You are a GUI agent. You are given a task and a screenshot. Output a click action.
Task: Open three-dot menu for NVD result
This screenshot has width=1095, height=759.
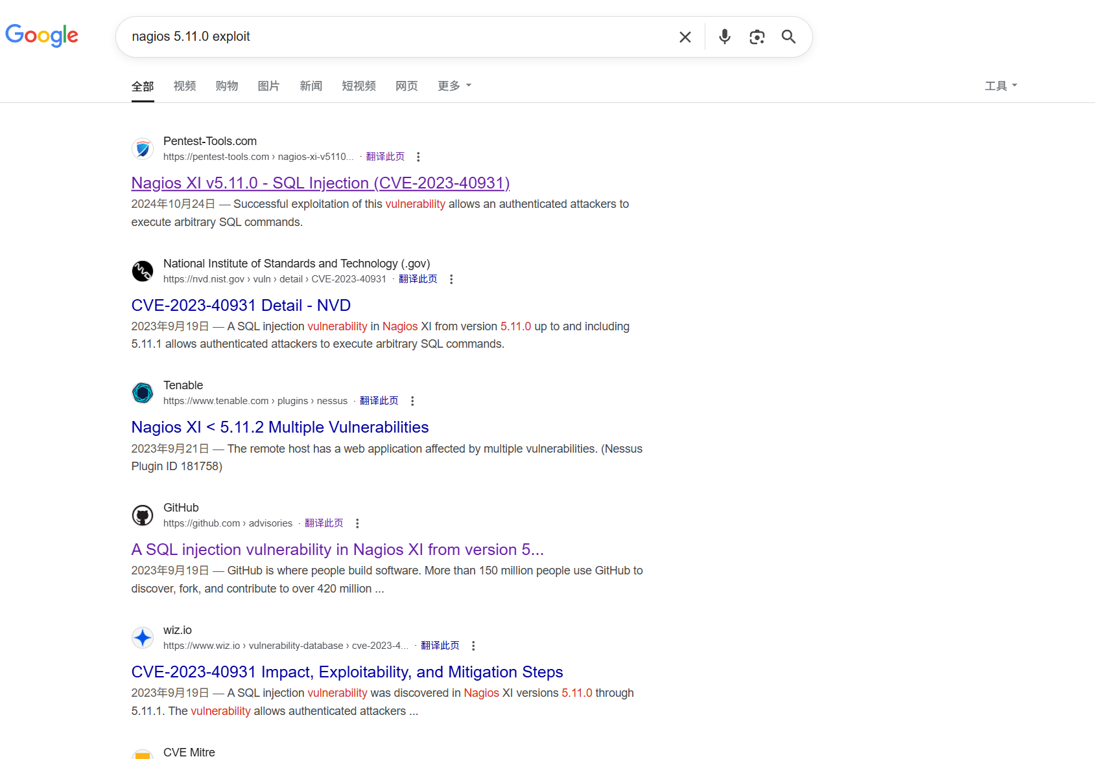tap(451, 279)
